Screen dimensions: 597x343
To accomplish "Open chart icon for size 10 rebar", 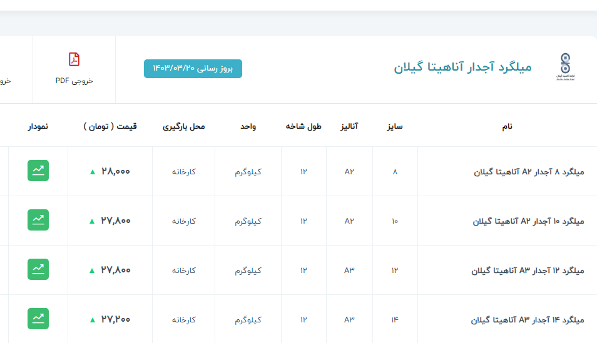I will [x=38, y=220].
